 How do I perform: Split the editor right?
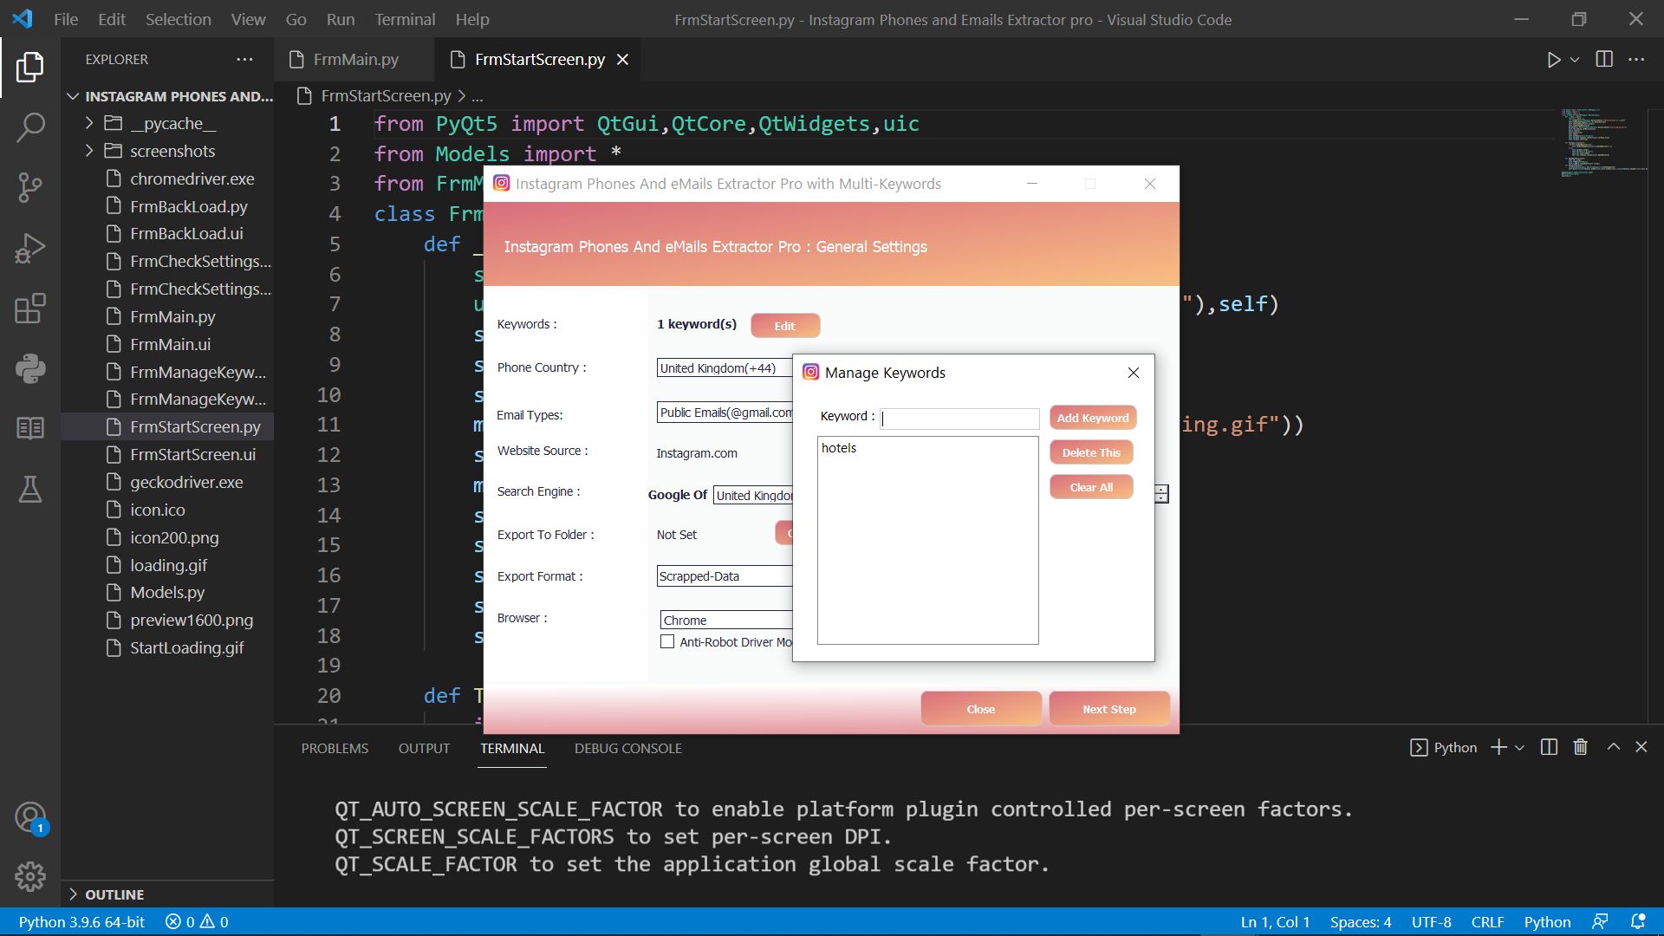pos(1604,60)
